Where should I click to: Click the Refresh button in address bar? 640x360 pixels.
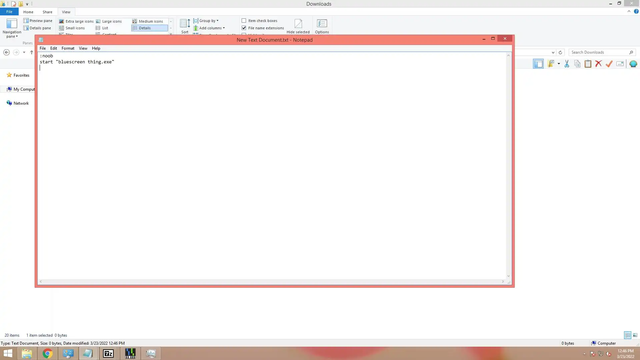560,52
